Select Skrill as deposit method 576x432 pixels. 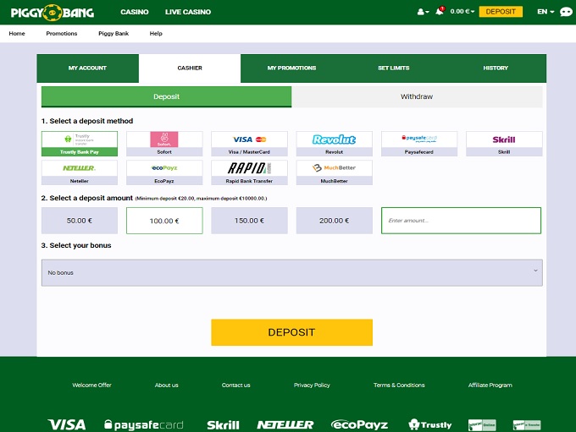504,143
